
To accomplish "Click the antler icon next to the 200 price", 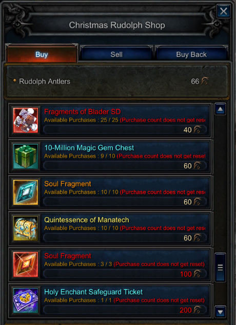I will (198, 310).
